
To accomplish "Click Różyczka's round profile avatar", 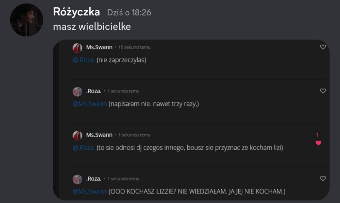I will pos(26,20).
